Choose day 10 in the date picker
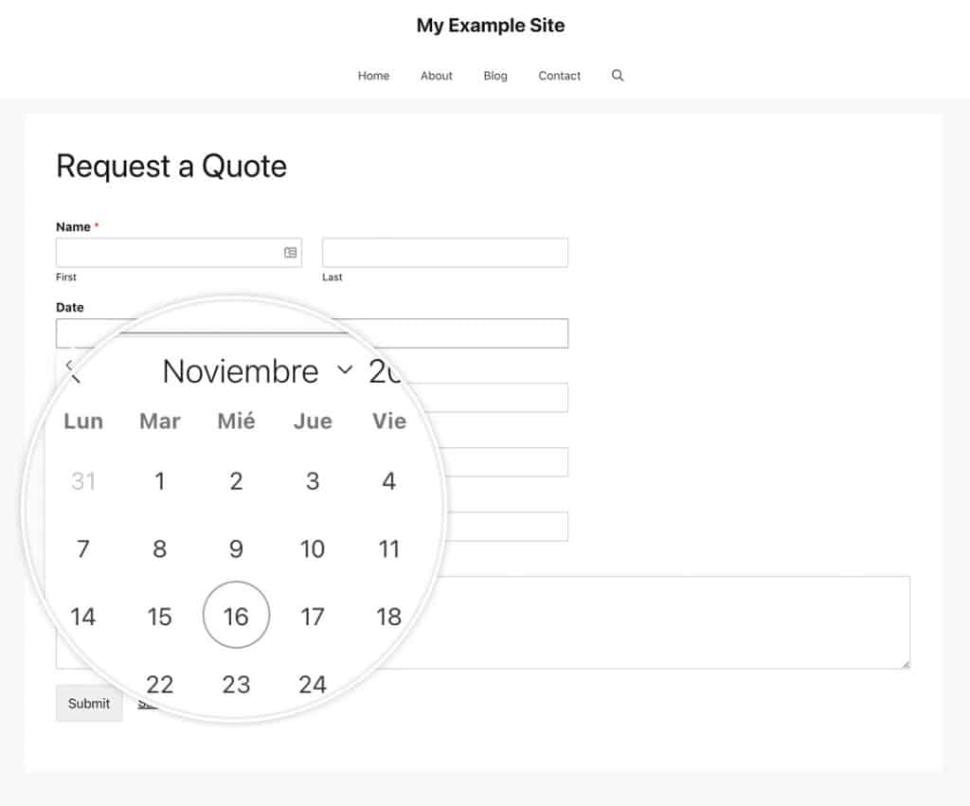Viewport: 970px width, 806px height. tap(313, 549)
